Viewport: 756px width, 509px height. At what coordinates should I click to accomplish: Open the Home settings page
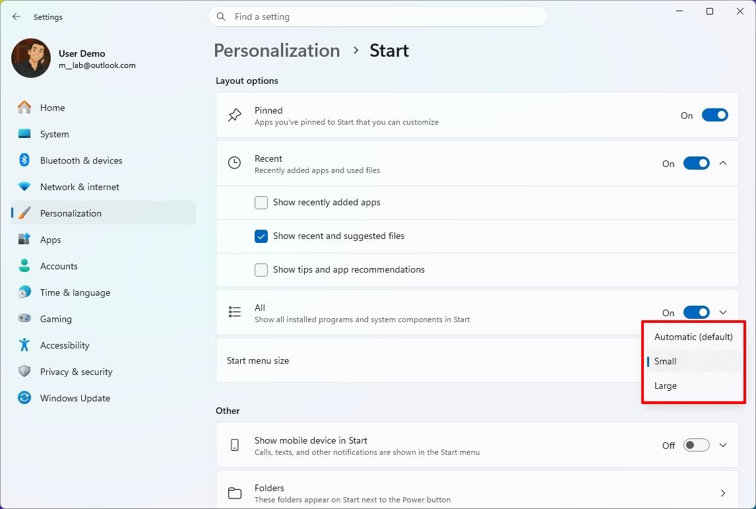[103, 107]
